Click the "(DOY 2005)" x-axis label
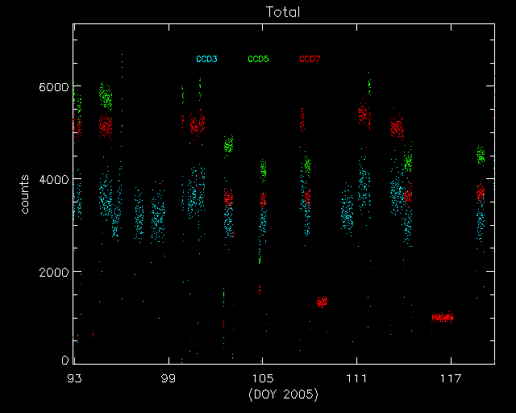 pyautogui.click(x=282, y=394)
